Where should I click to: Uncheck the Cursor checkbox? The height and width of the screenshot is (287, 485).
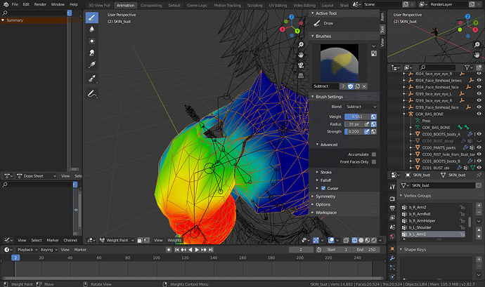coord(323,188)
